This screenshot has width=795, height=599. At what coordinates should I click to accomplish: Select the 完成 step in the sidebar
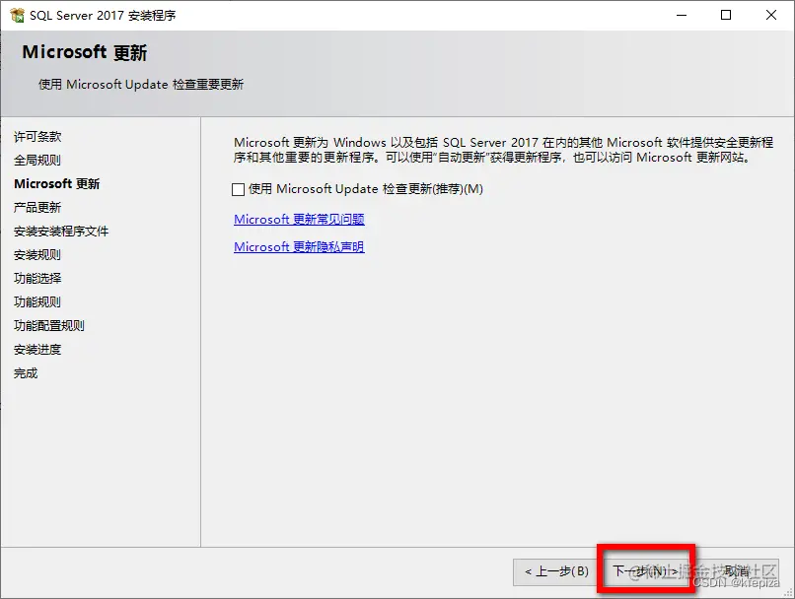(26, 373)
